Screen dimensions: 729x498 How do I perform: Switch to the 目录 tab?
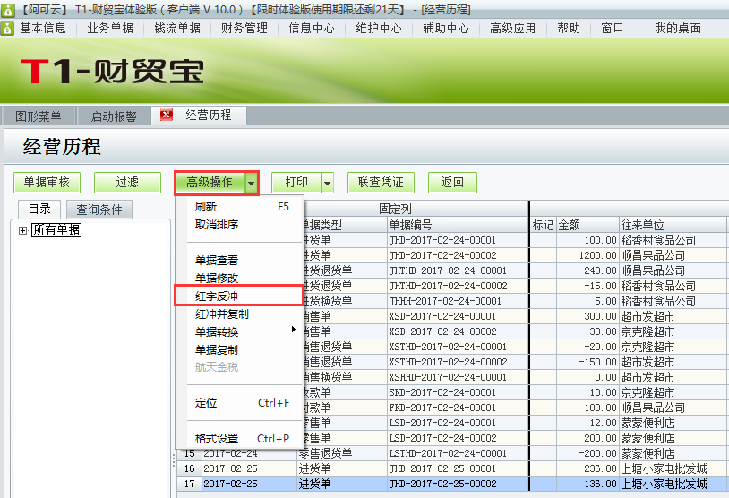coord(39,210)
